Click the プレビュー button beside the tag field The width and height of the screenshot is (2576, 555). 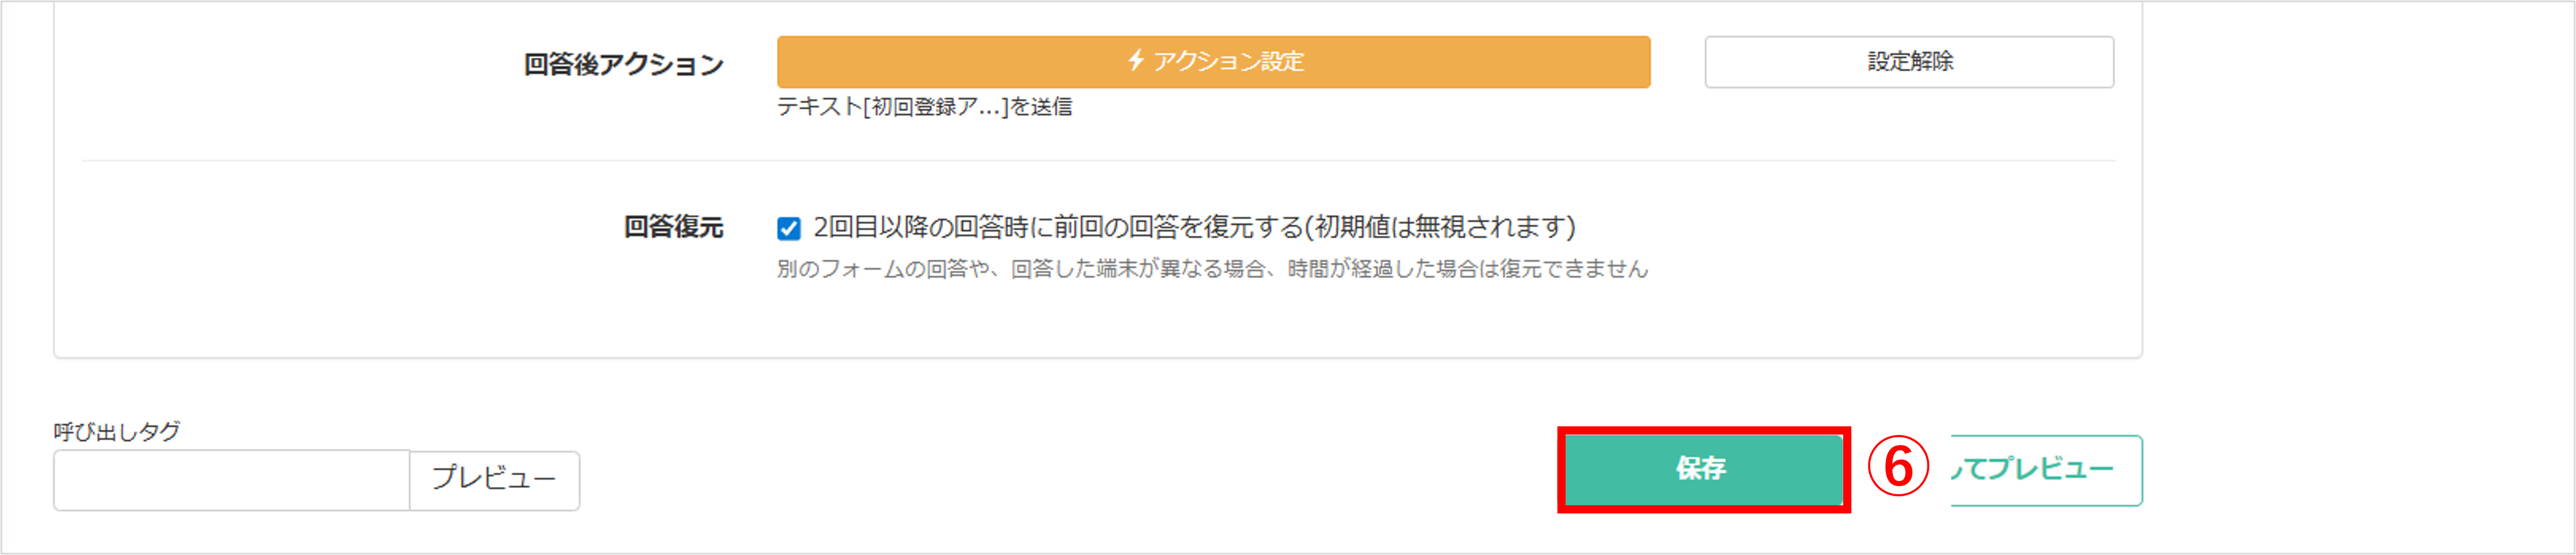pos(494,480)
